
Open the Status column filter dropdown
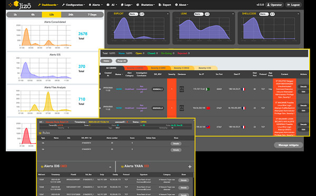tap(118, 74)
